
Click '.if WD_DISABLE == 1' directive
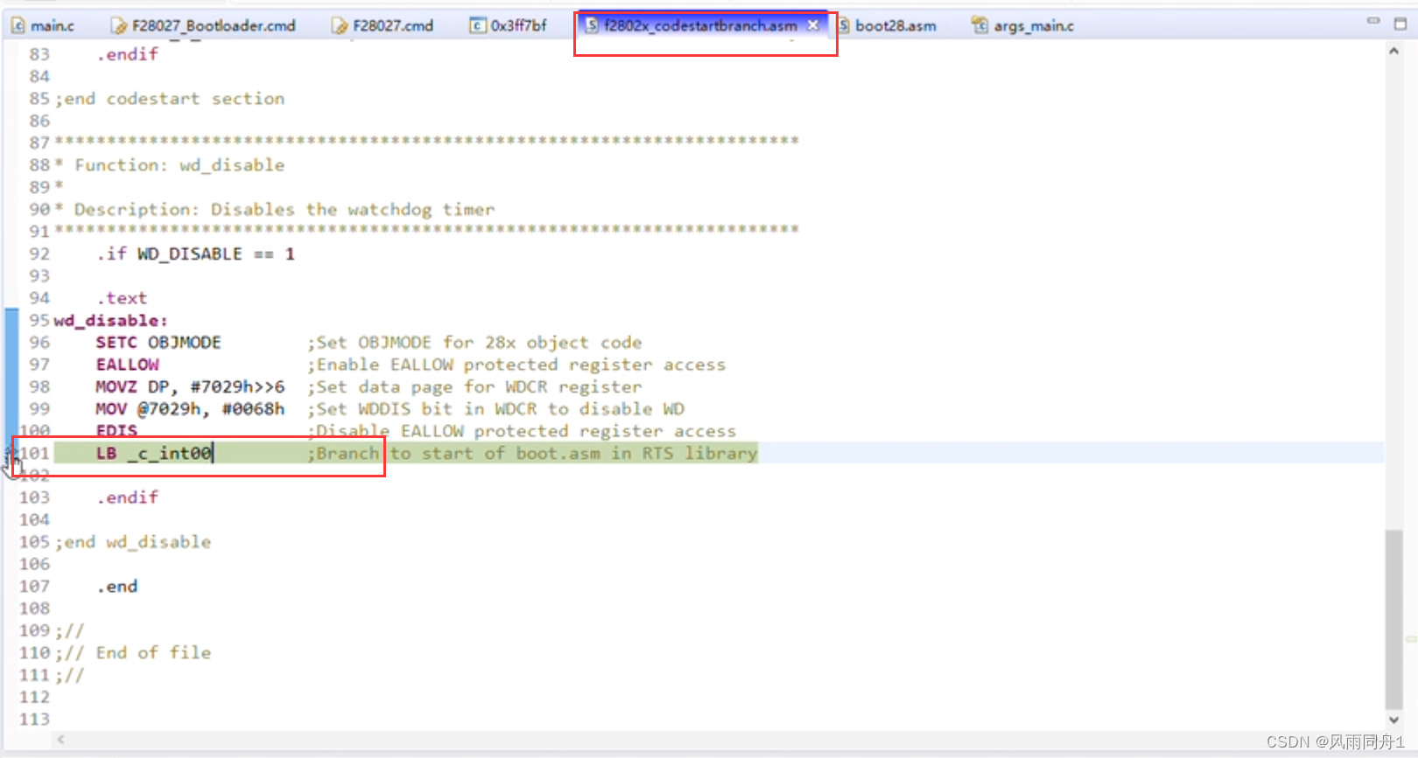tap(196, 254)
